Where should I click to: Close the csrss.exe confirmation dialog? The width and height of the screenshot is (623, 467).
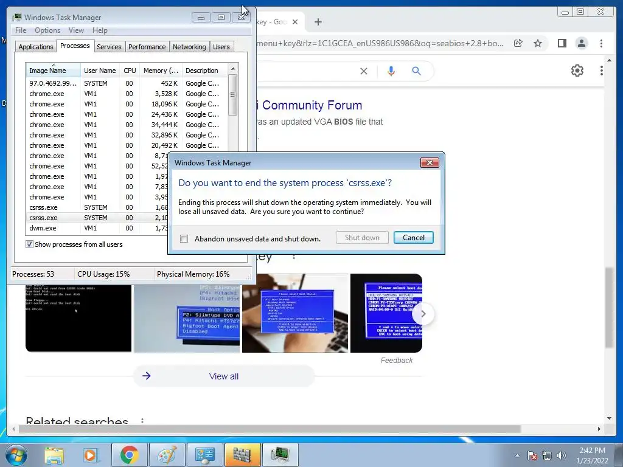(x=430, y=163)
